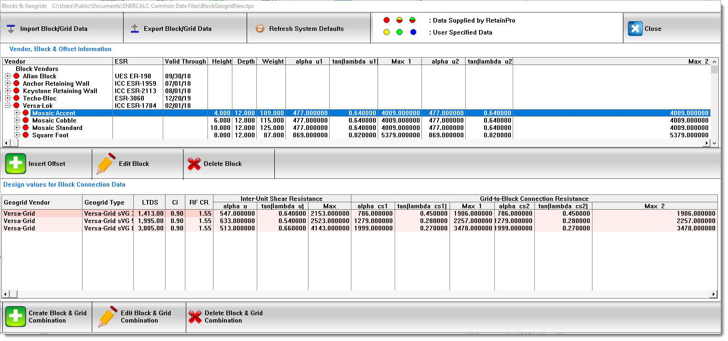Viewport: 728px width, 341px height.
Task: Close the Blocks & Geogrids window
Action: 672,29
